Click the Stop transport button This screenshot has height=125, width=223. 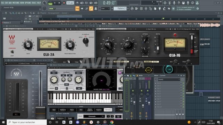[x=59, y=3]
